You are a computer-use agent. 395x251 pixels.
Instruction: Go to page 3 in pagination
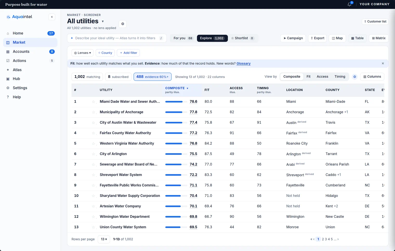pyautogui.click(x=326, y=239)
